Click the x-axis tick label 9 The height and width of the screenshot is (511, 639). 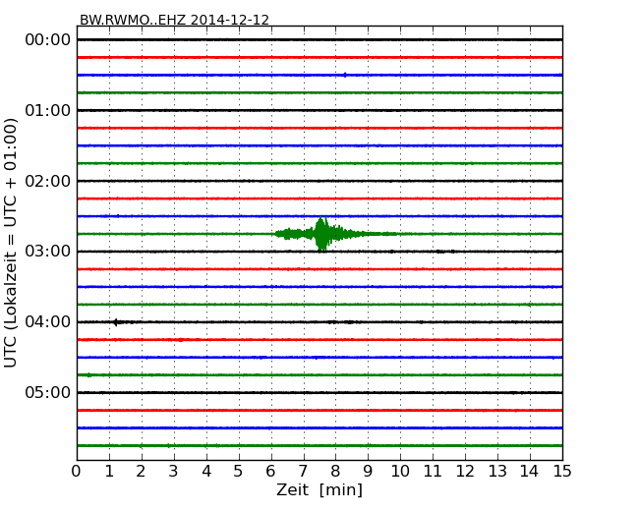click(368, 472)
